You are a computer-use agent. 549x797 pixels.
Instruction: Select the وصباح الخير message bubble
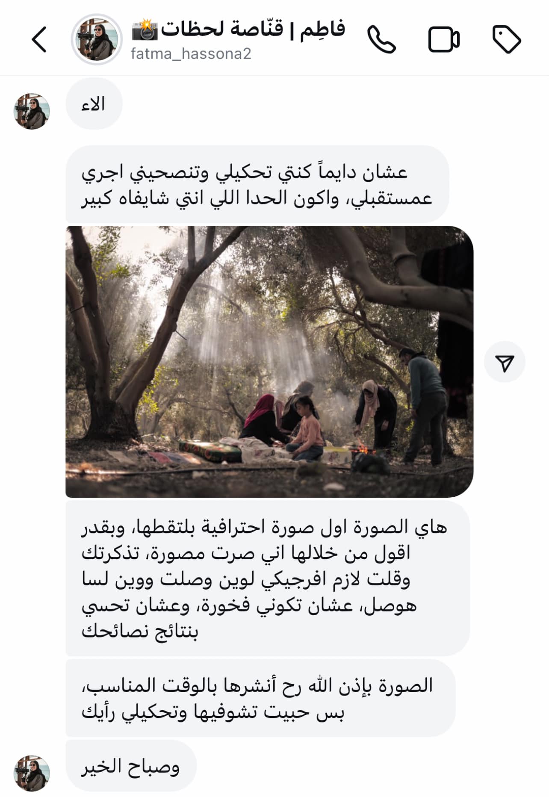click(x=131, y=765)
